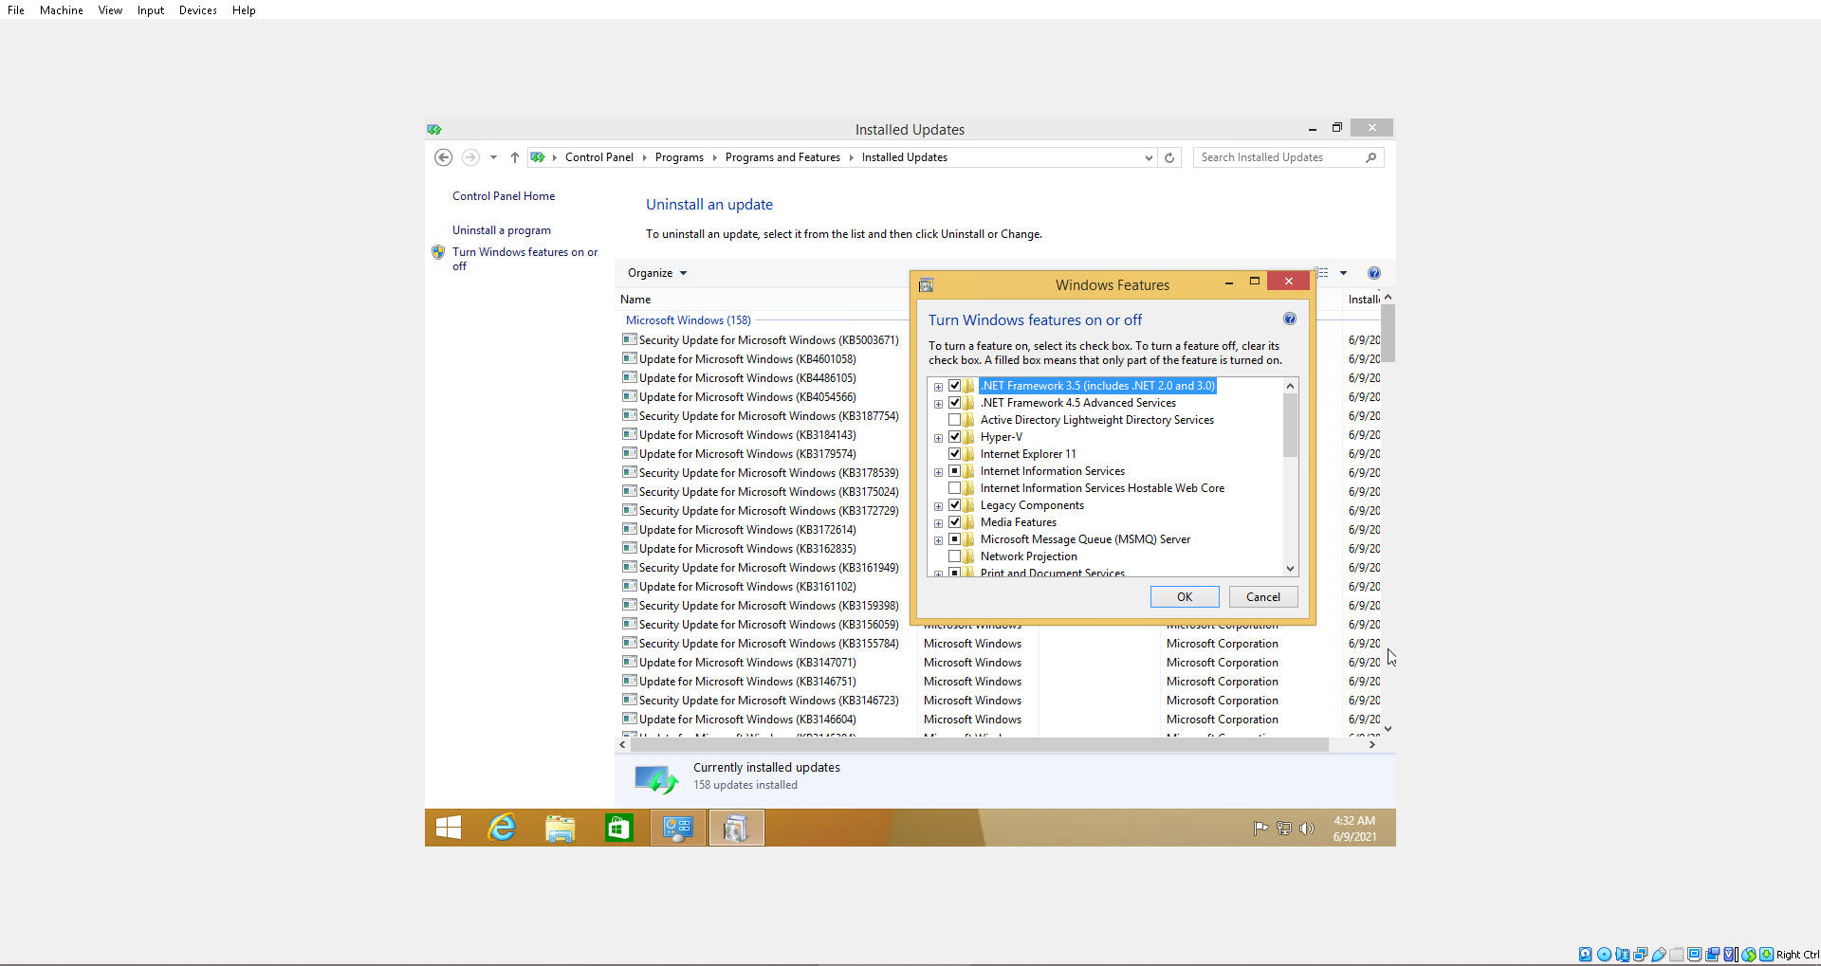1821x966 pixels.
Task: Open the Organize dropdown
Action: (x=656, y=273)
